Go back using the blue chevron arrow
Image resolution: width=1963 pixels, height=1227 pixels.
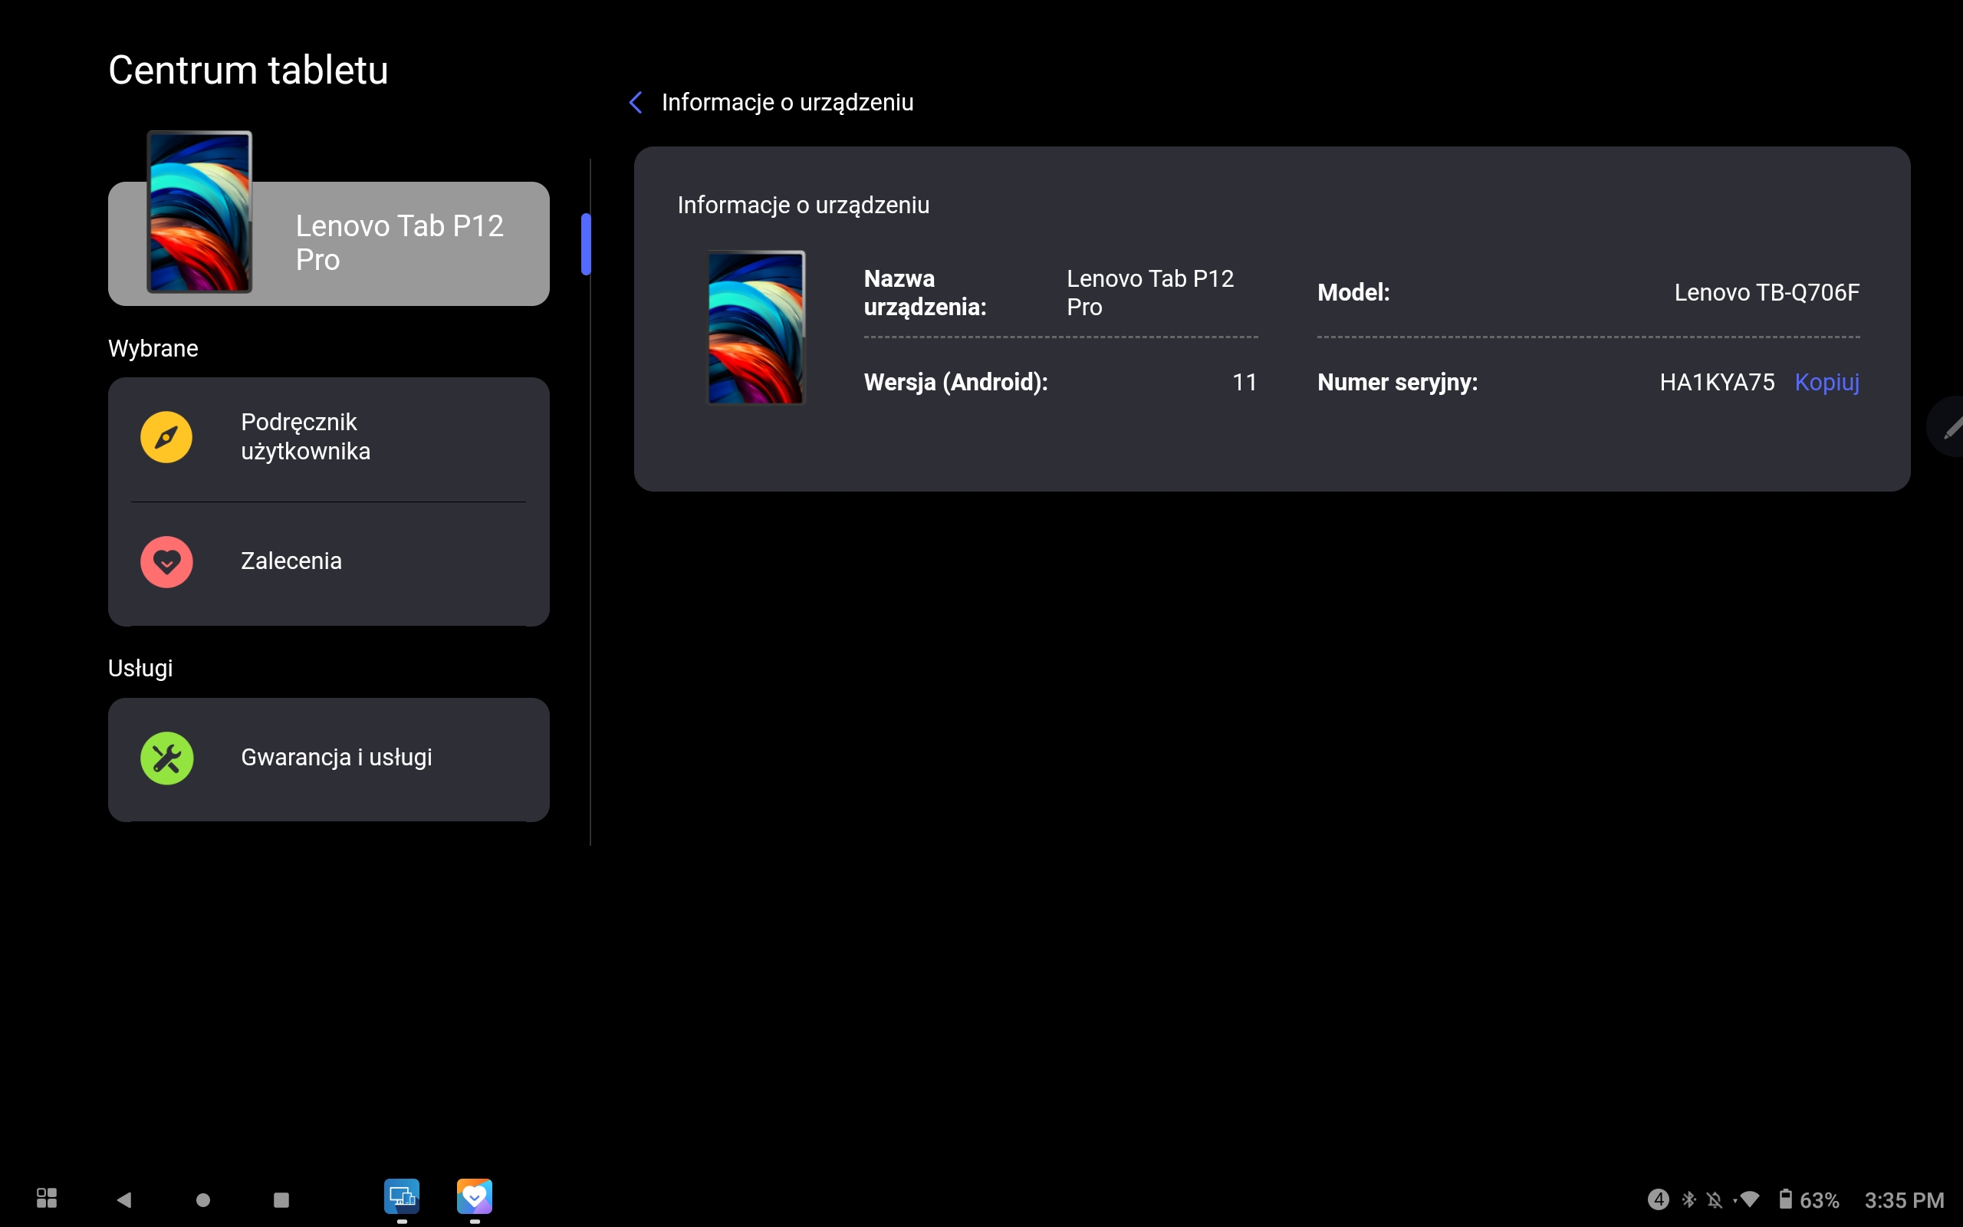636,102
